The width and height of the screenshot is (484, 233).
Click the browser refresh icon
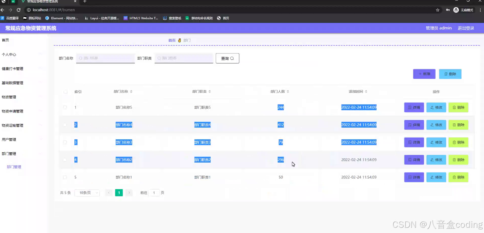tap(18, 10)
